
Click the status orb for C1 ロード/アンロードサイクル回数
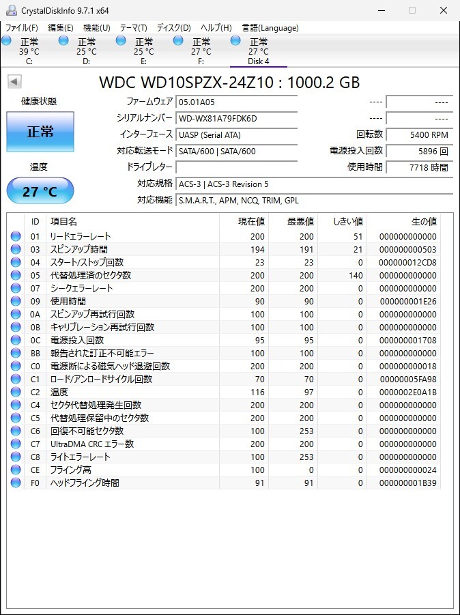click(x=16, y=379)
